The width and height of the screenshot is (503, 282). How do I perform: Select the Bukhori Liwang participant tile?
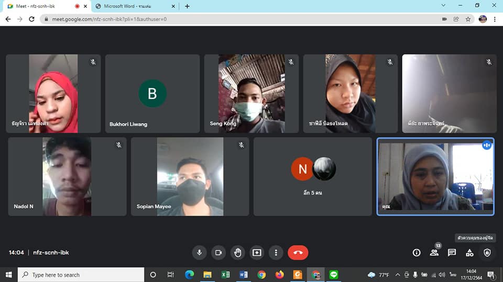click(x=152, y=94)
